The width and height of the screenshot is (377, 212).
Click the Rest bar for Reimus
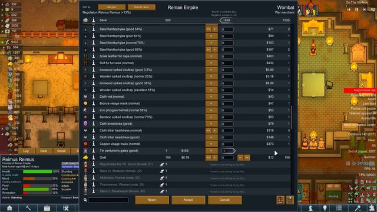coord(37,189)
